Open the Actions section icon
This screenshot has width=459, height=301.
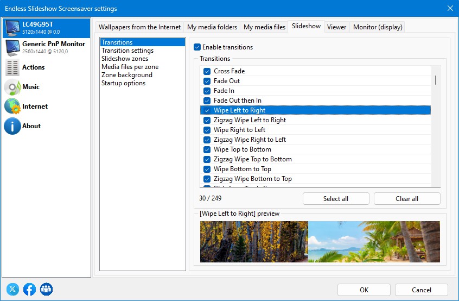click(12, 67)
